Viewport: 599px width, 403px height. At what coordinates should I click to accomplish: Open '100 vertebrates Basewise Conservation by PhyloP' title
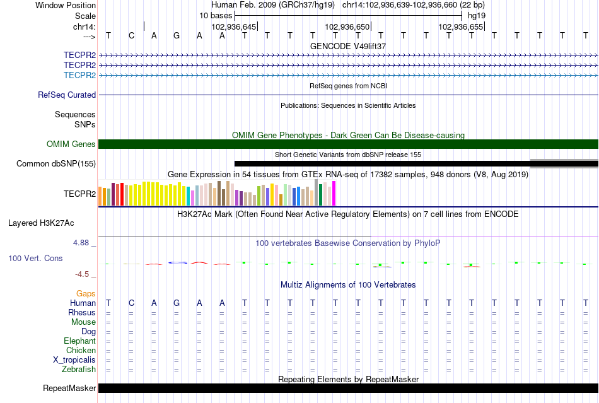click(x=348, y=243)
